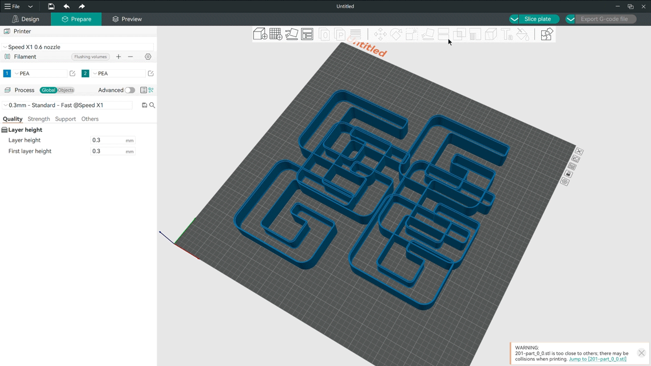
Task: Select the Move tool
Action: [x=380, y=34]
